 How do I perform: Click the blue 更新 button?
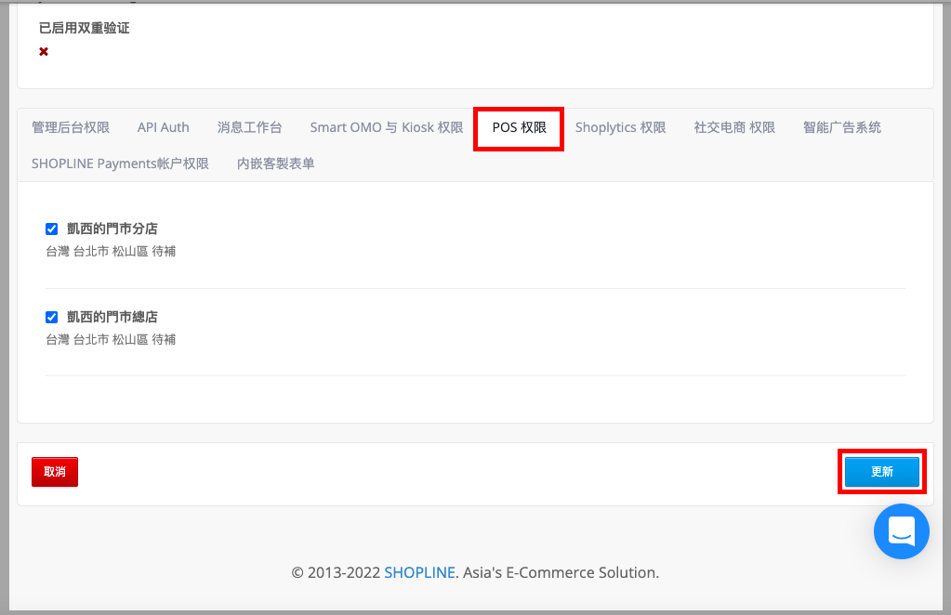click(882, 471)
